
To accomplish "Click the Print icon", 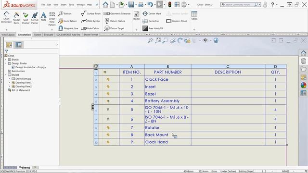I will [x=141, y=4].
